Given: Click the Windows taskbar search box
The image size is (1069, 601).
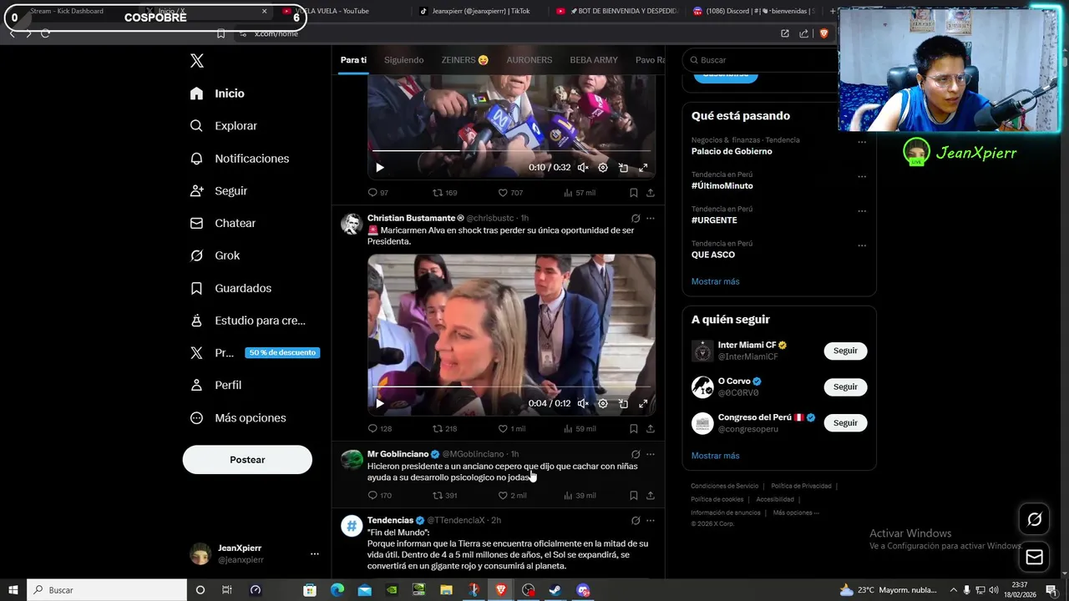Looking at the screenshot, I should click(x=107, y=590).
